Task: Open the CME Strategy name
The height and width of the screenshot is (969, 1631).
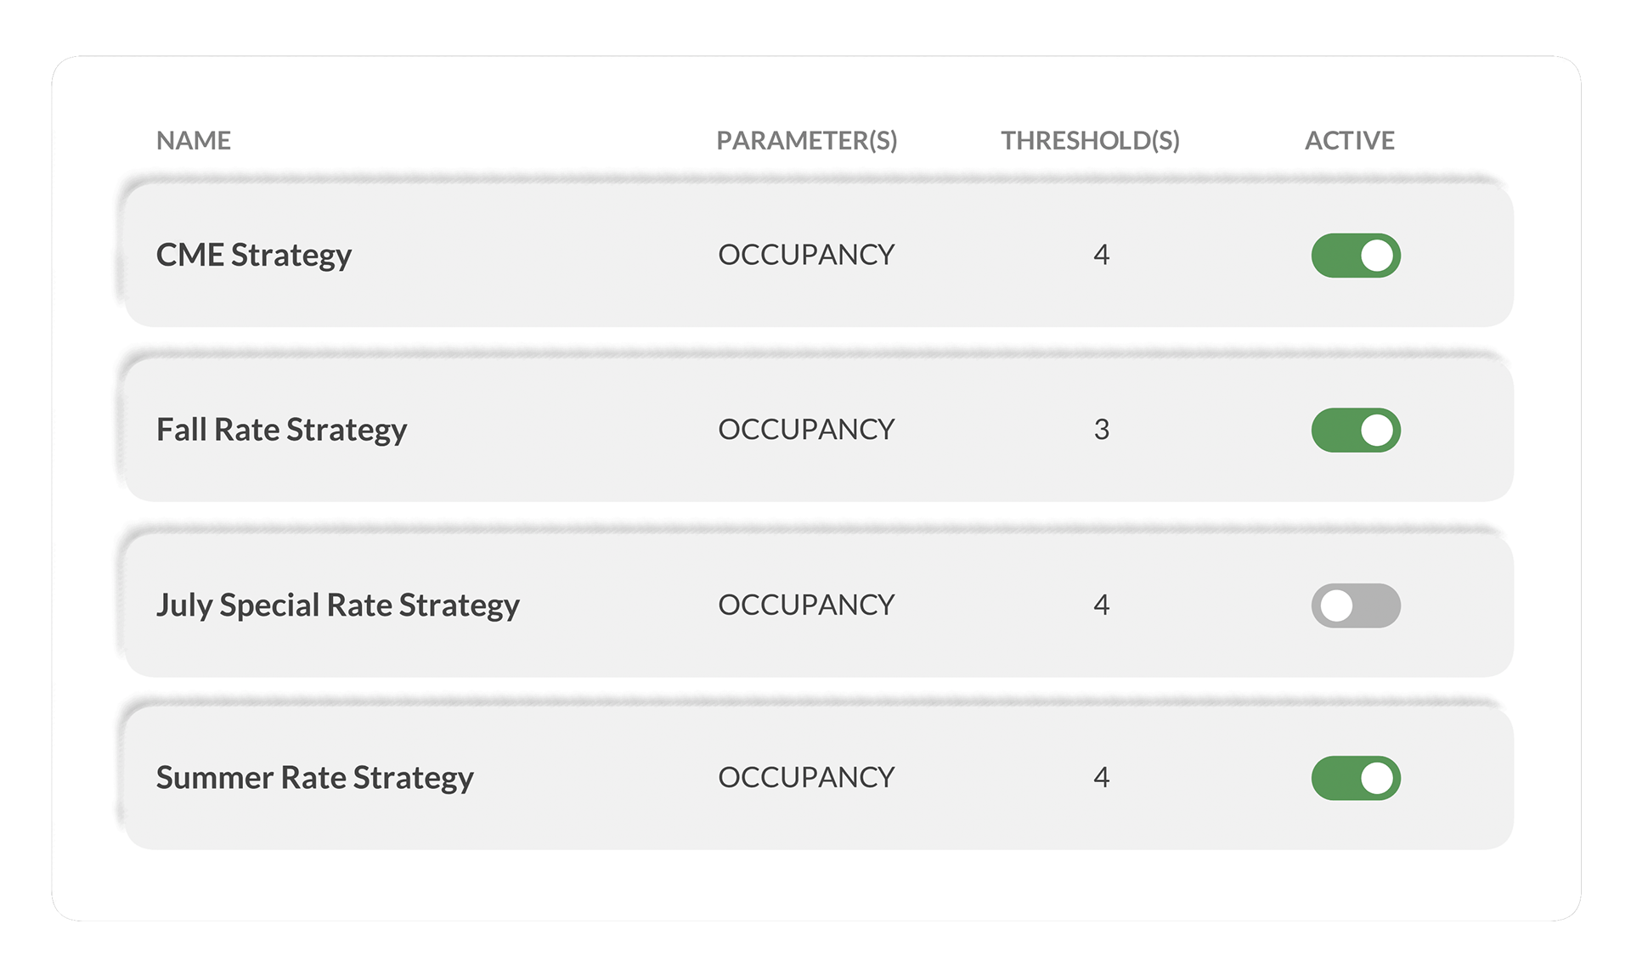Action: (253, 255)
